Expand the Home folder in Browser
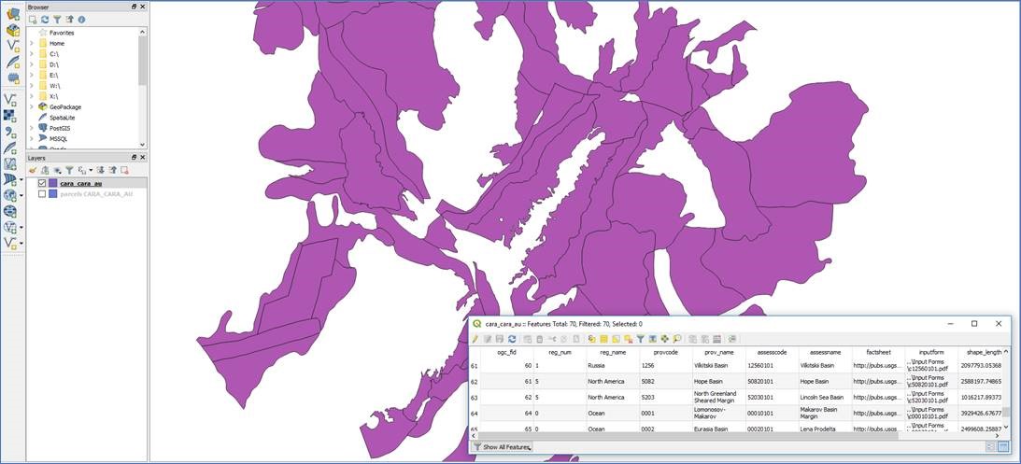 pos(31,43)
